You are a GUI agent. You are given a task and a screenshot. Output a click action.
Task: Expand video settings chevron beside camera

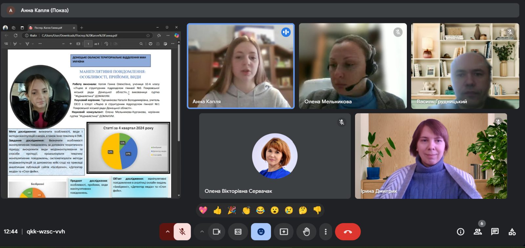[x=202, y=232]
